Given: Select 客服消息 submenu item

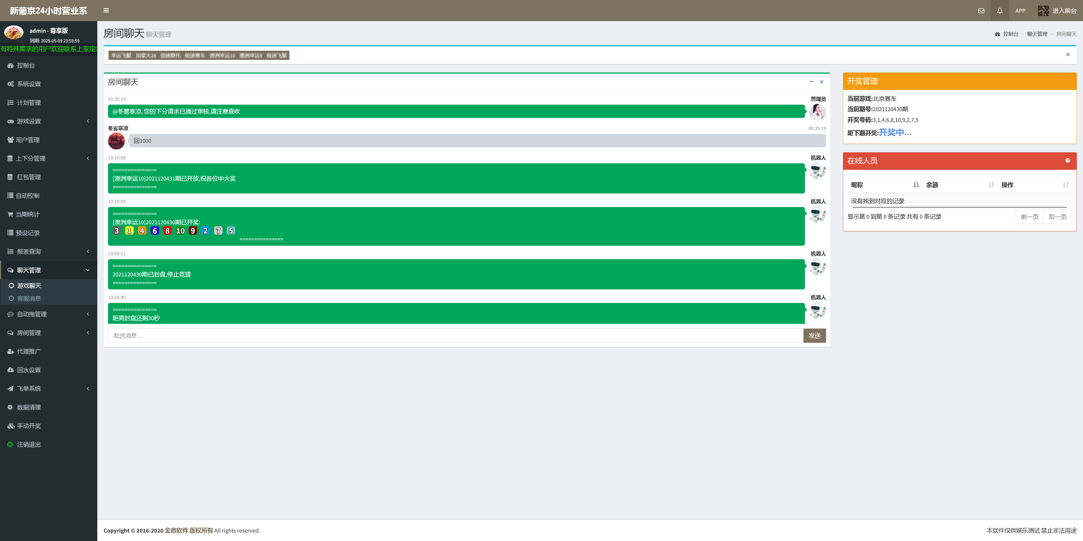Looking at the screenshot, I should (x=28, y=298).
